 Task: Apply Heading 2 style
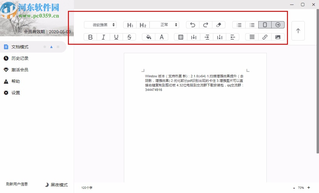(x=143, y=25)
